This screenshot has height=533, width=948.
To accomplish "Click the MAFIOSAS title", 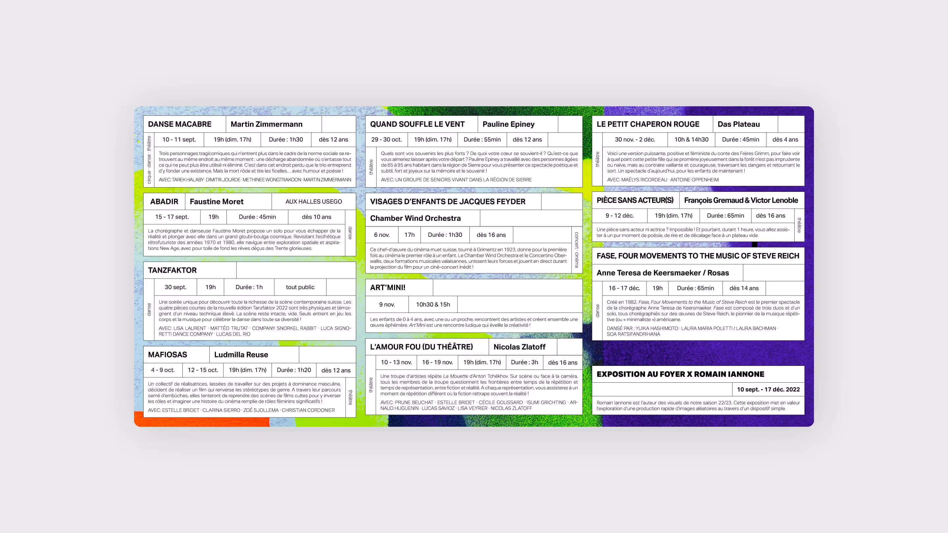I will (x=168, y=355).
